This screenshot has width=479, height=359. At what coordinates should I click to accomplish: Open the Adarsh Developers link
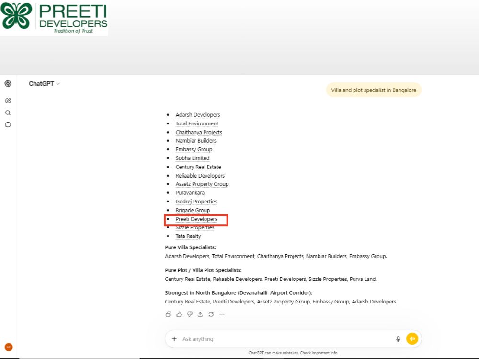(198, 115)
